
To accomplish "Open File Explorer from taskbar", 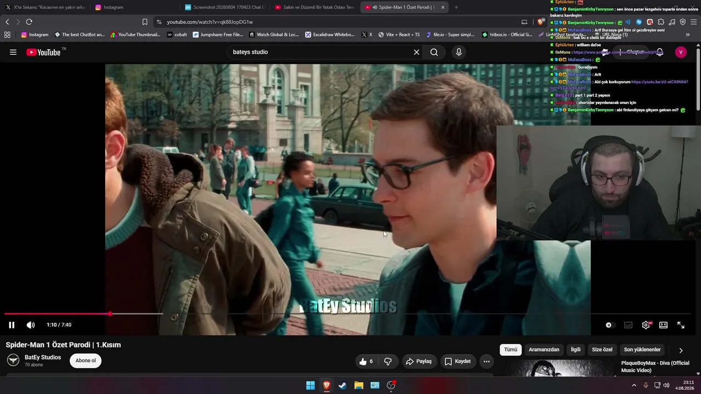I will [x=359, y=385].
